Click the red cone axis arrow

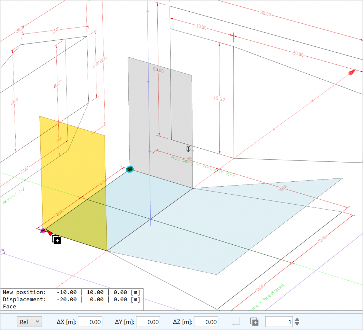pyautogui.click(x=351, y=73)
